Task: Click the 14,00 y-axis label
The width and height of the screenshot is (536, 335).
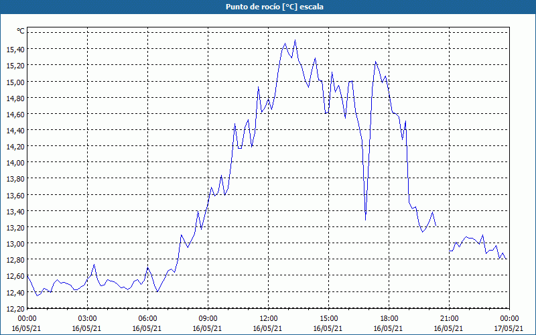Action: point(15,163)
